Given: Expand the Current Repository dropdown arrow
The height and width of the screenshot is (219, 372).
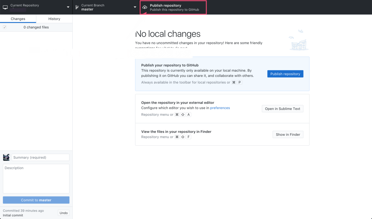Looking at the screenshot, I should [x=68, y=7].
